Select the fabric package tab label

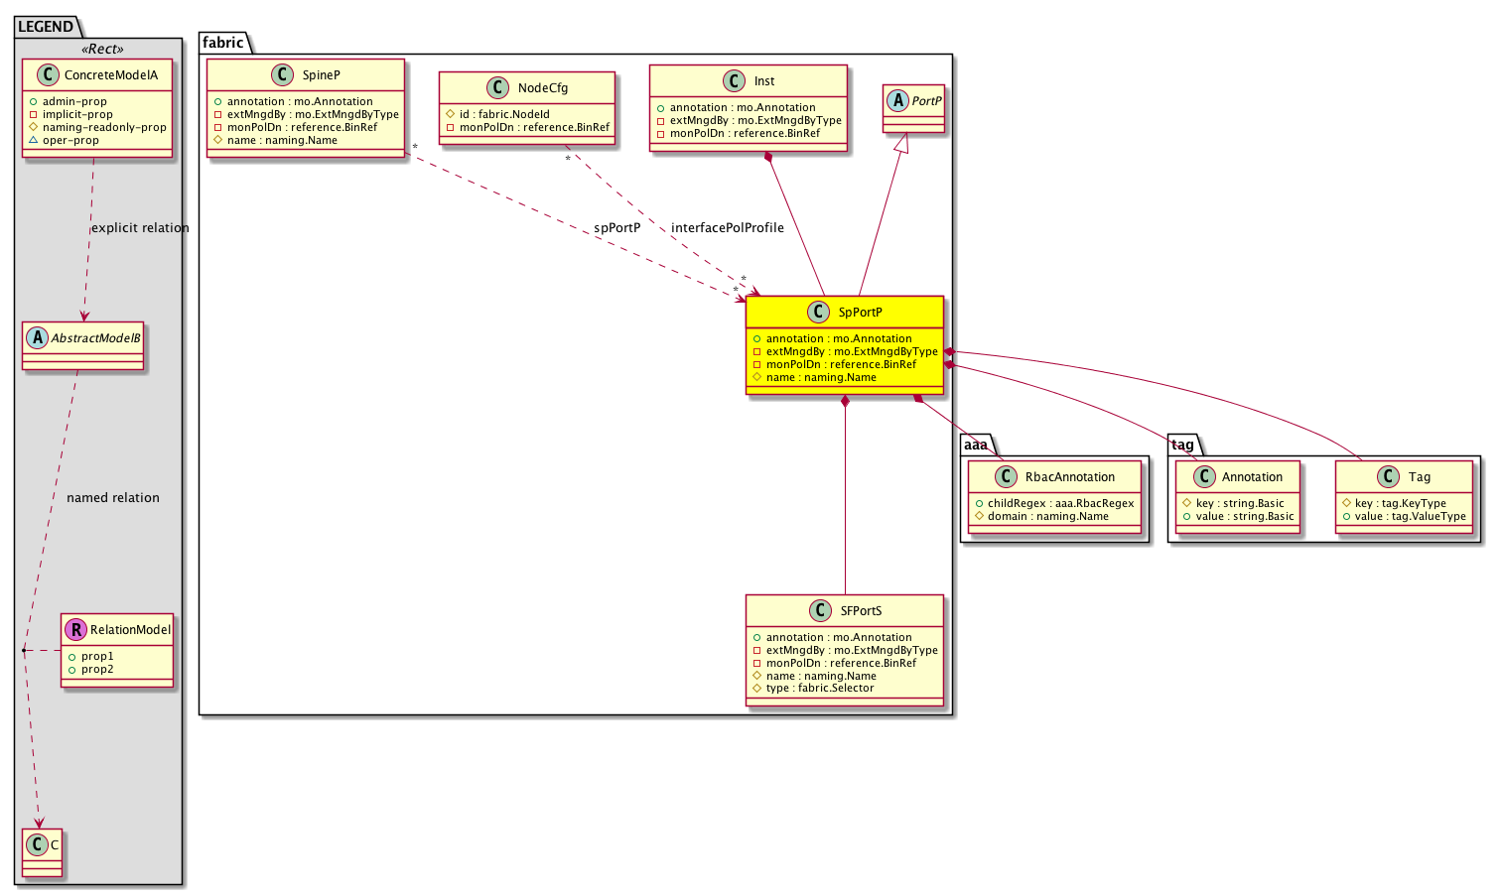tap(223, 43)
